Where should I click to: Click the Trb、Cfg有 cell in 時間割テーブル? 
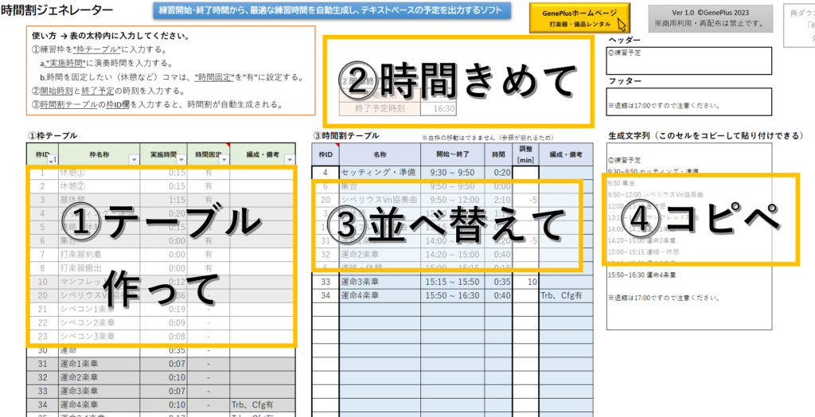click(x=565, y=296)
